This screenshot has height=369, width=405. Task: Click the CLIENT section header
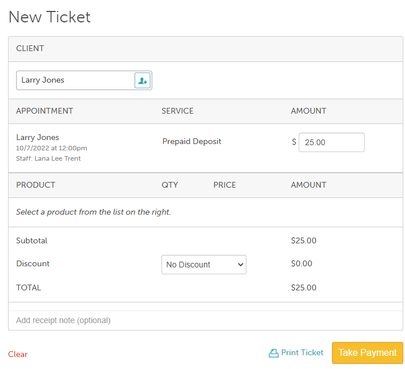coord(30,49)
